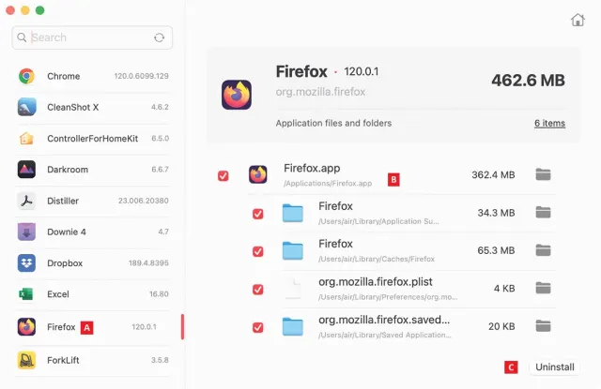Screen dimensions: 601x389
Task: Select Excel in the app list
Action: coord(93,294)
